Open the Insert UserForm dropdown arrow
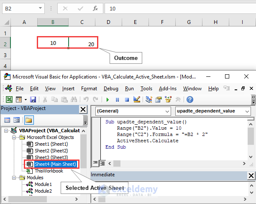This screenshot has width=256, height=204. coord(26,99)
